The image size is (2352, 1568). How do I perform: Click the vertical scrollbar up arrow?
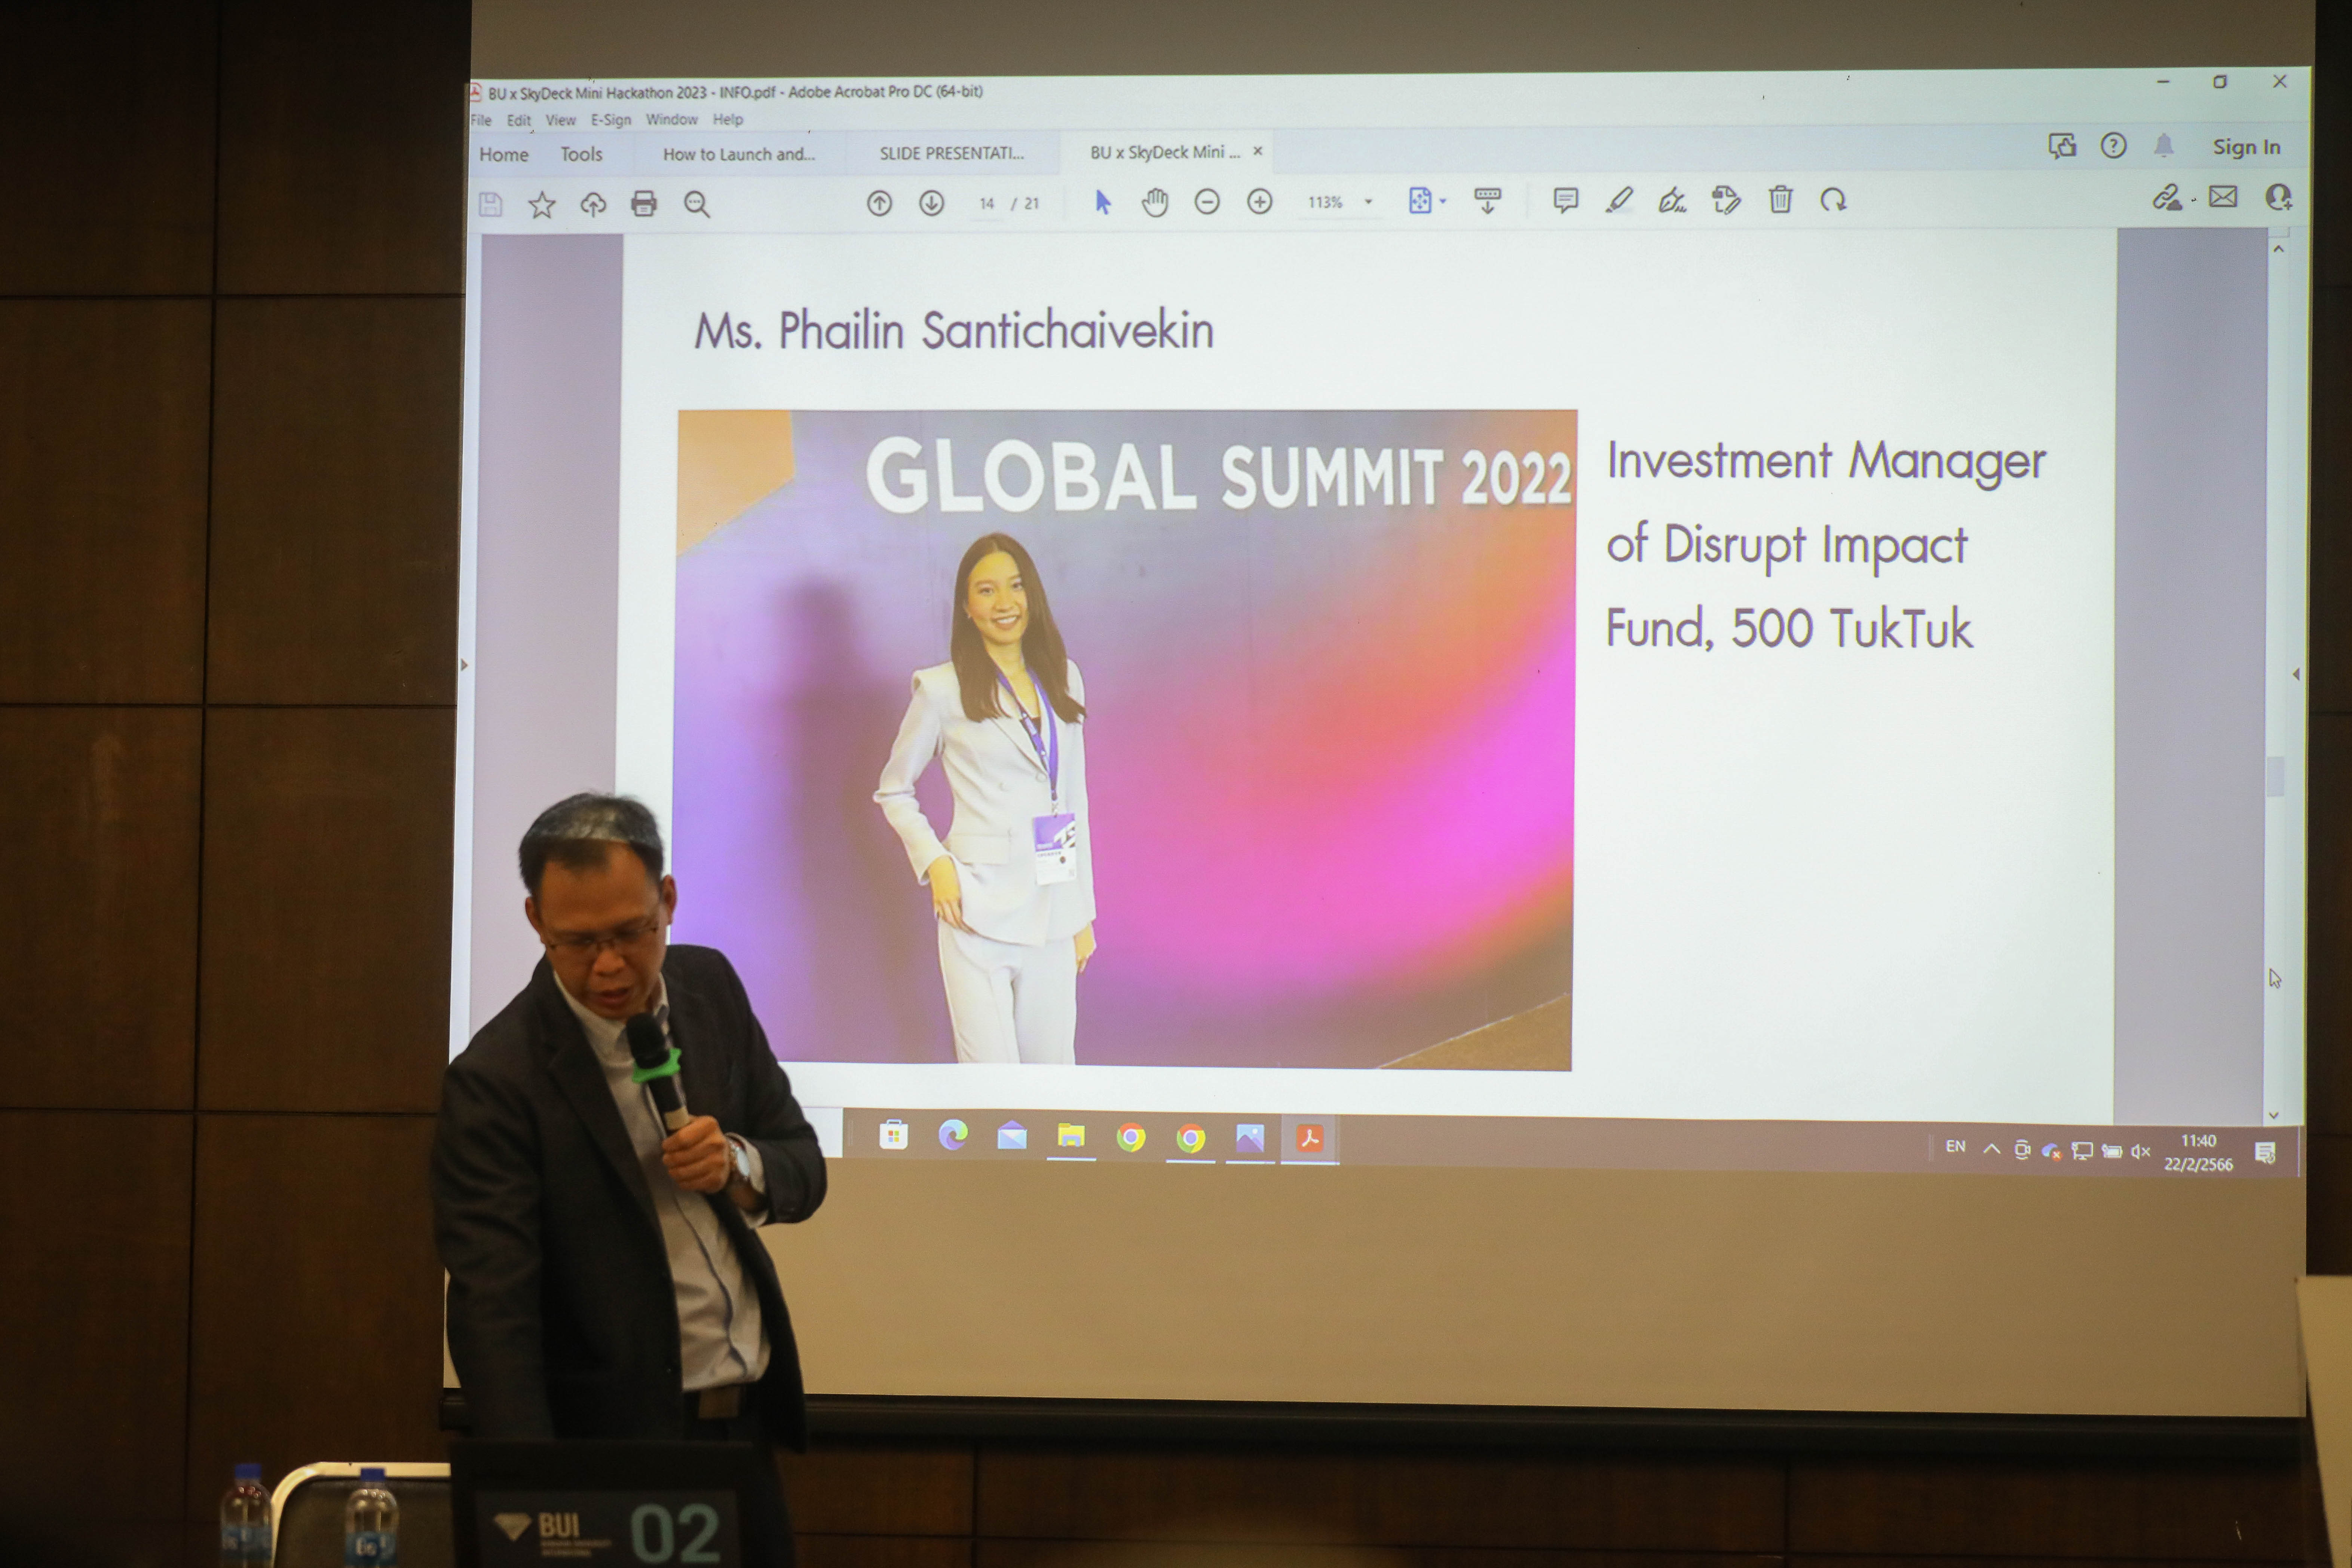pyautogui.click(x=2278, y=249)
